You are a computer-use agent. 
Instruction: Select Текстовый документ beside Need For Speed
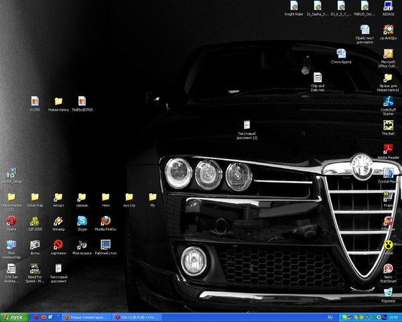point(58,268)
